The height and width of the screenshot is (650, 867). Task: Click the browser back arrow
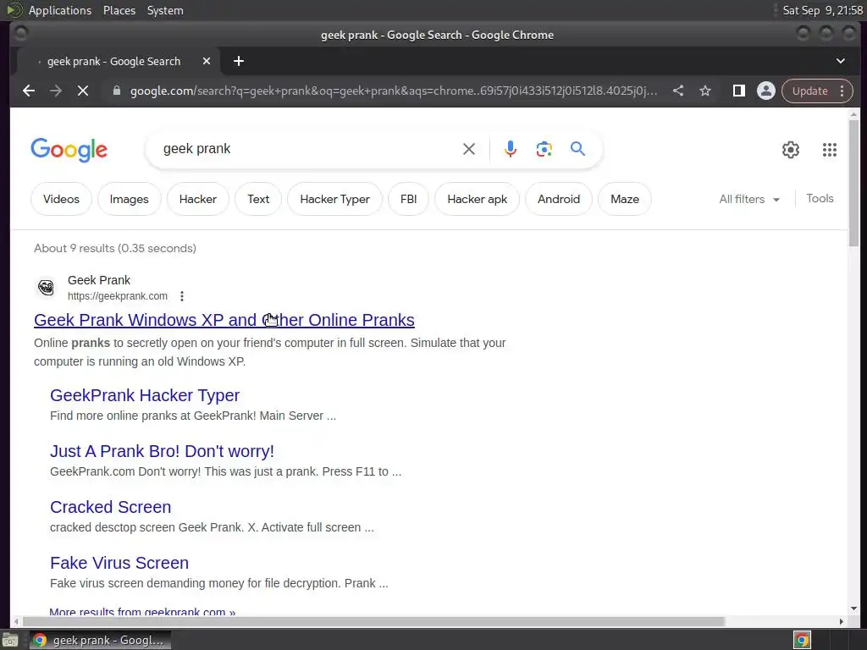(x=29, y=91)
